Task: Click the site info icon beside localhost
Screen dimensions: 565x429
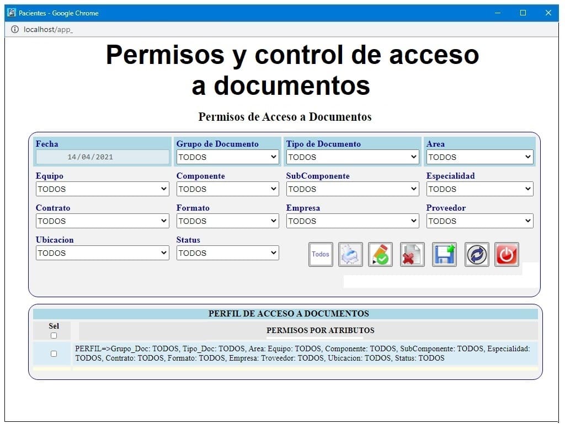Action: (x=15, y=30)
